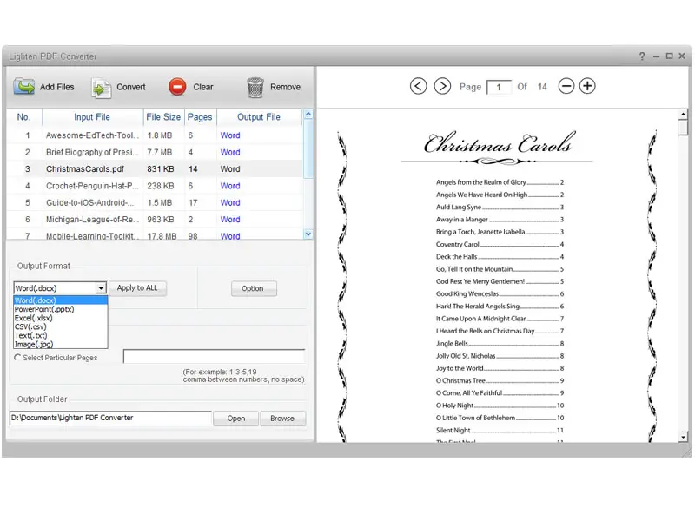This screenshot has height=521, width=695.
Task: Choose Text(.txt) output format
Action: tap(60, 335)
